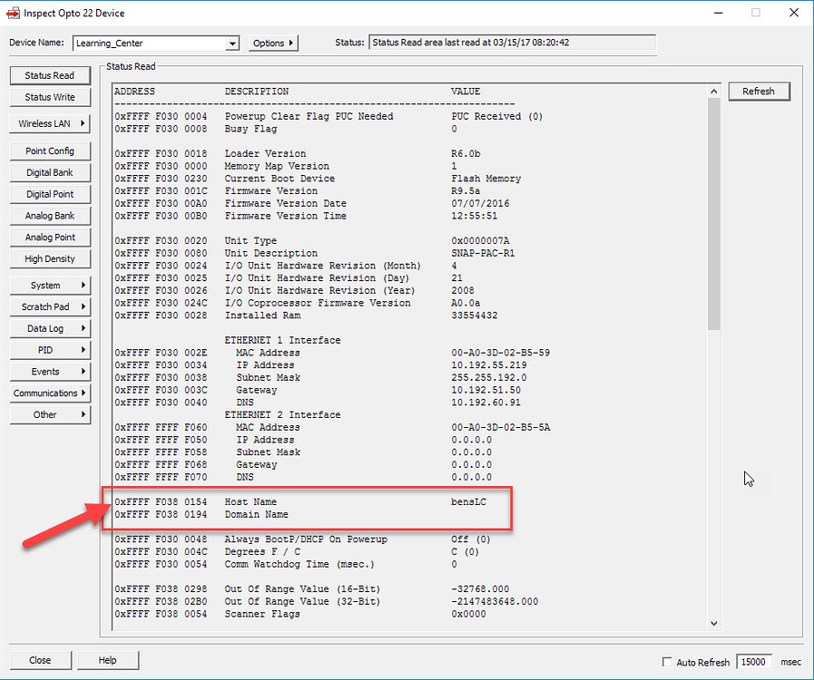Viewport: 814px width, 680px height.
Task: Expand the Communications submenu
Action: 50,393
